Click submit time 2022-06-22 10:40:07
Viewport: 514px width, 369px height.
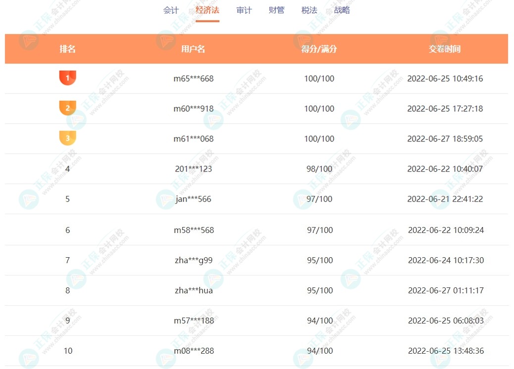(445, 169)
